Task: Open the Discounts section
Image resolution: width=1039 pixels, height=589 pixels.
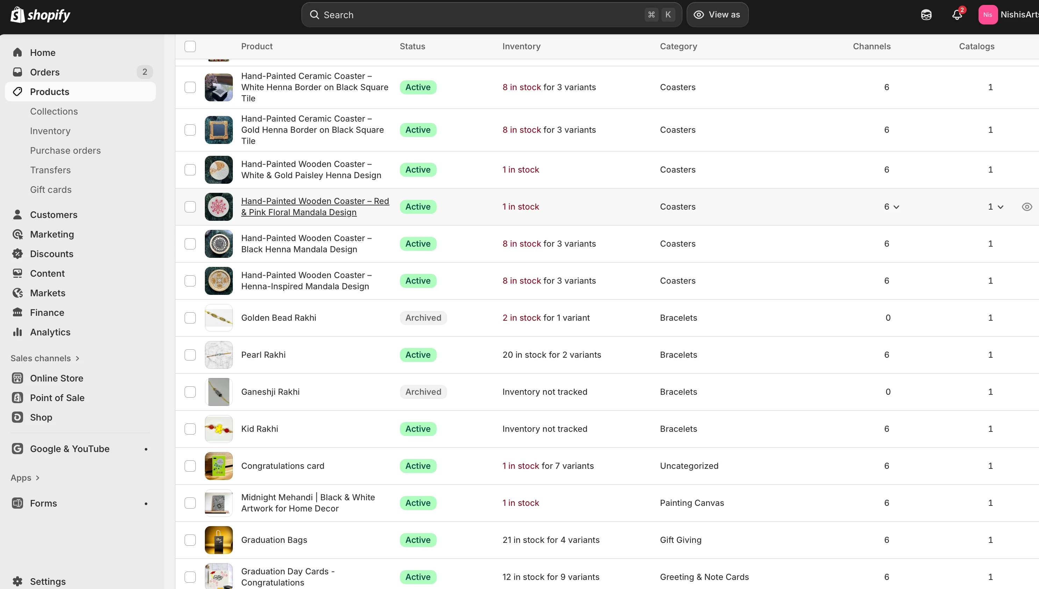Action: [x=52, y=254]
